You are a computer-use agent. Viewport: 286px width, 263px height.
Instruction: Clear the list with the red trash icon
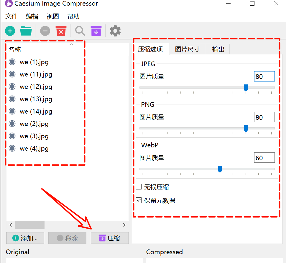(x=61, y=31)
